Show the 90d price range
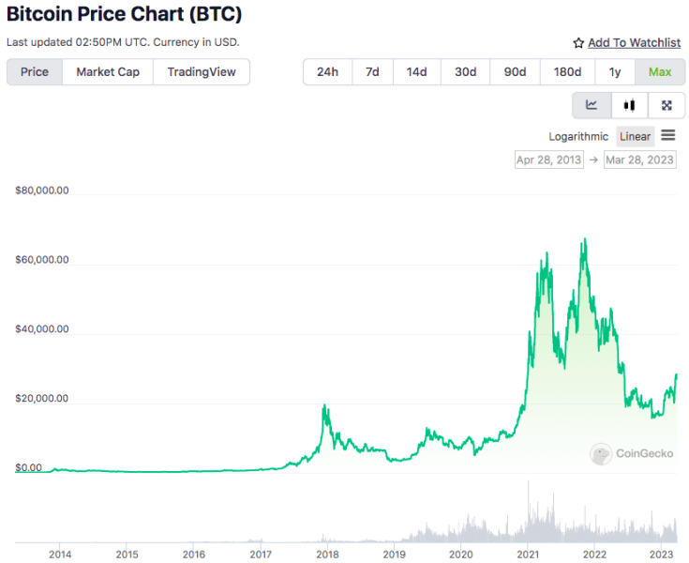The image size is (689, 563). click(x=515, y=72)
